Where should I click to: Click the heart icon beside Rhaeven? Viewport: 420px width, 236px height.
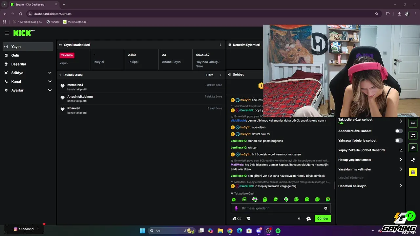pyautogui.click(x=63, y=109)
